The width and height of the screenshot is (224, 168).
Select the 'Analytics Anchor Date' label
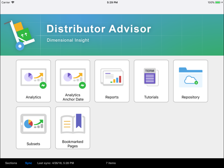pyautogui.click(x=73, y=97)
